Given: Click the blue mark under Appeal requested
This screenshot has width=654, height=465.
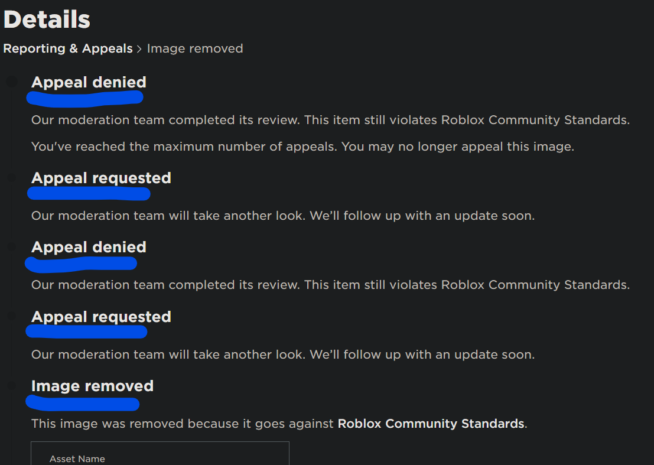Looking at the screenshot, I should click(89, 193).
